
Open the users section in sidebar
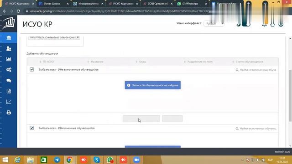pyautogui.click(x=9, y=49)
